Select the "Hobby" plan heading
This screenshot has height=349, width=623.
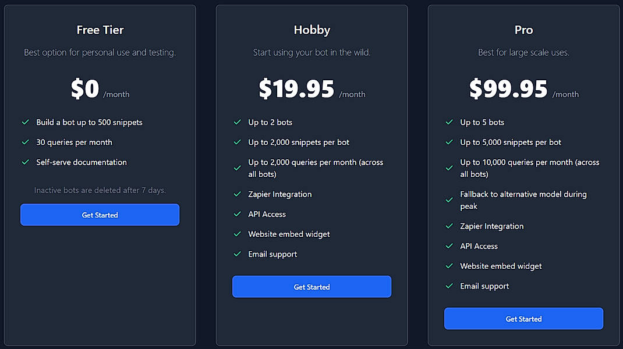point(311,30)
